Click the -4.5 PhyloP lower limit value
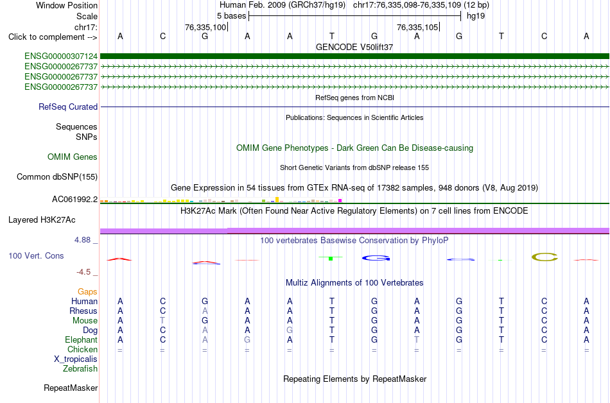The width and height of the screenshot is (610, 403). 83,272
